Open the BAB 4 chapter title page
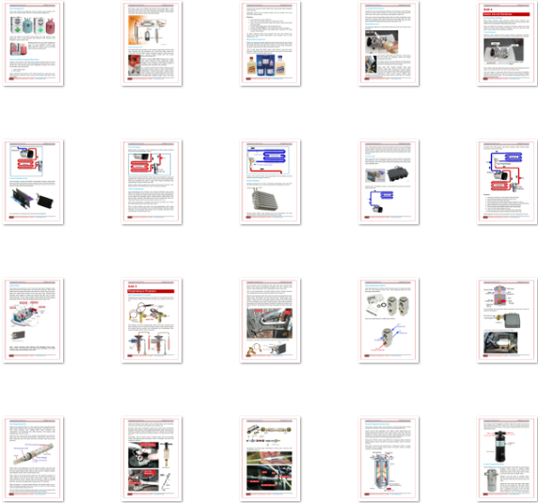This screenshot has width=538, height=503. tap(507, 43)
